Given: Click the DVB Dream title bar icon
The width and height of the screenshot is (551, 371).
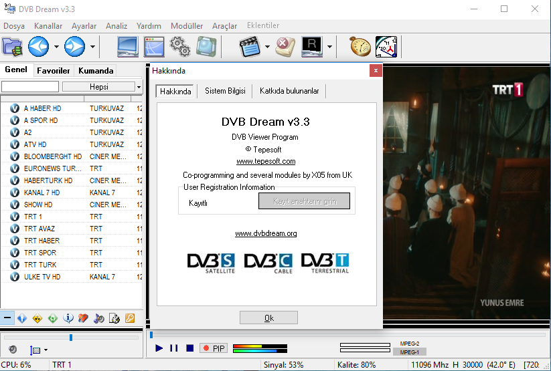Looking at the screenshot, I should click(10, 9).
